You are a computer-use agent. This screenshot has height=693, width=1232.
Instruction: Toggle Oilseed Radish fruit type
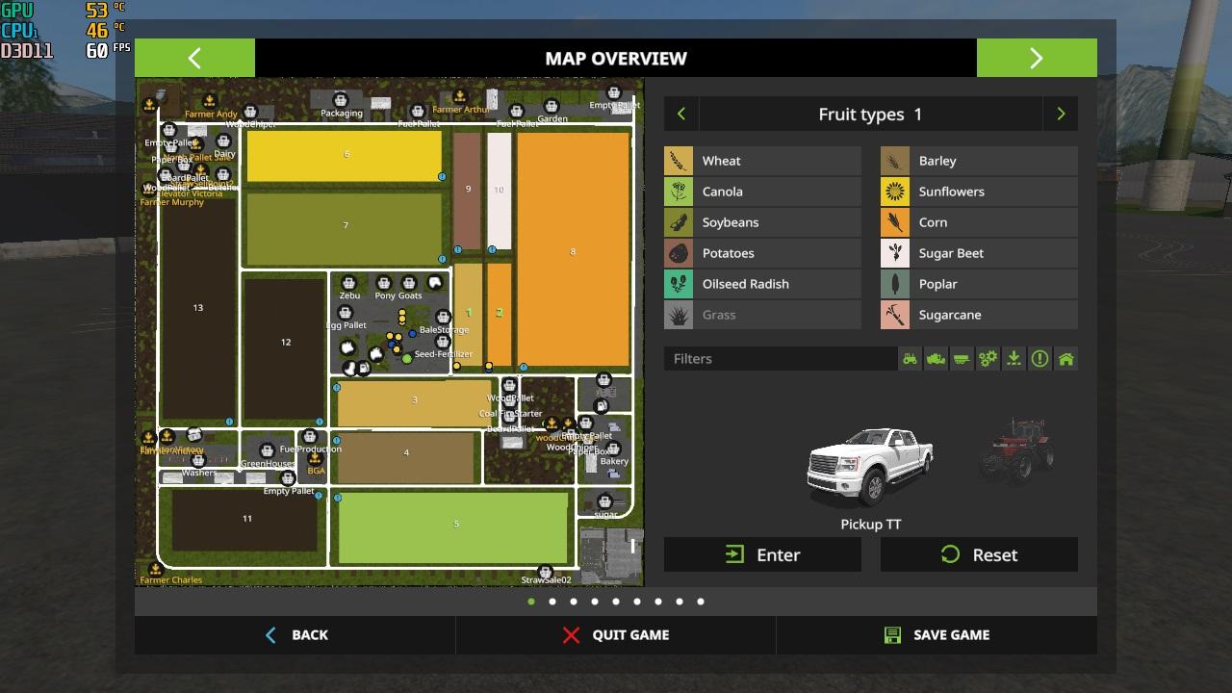click(x=762, y=284)
